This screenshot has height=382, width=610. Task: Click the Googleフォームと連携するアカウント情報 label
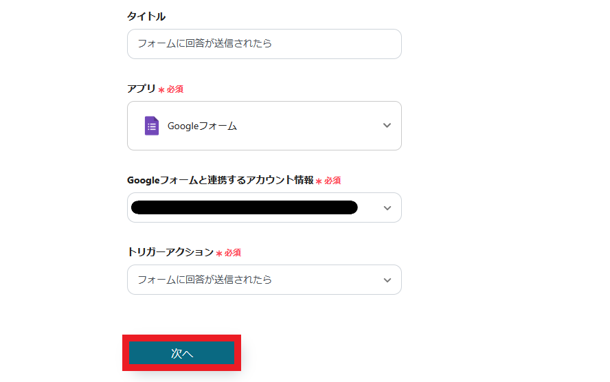(x=220, y=180)
